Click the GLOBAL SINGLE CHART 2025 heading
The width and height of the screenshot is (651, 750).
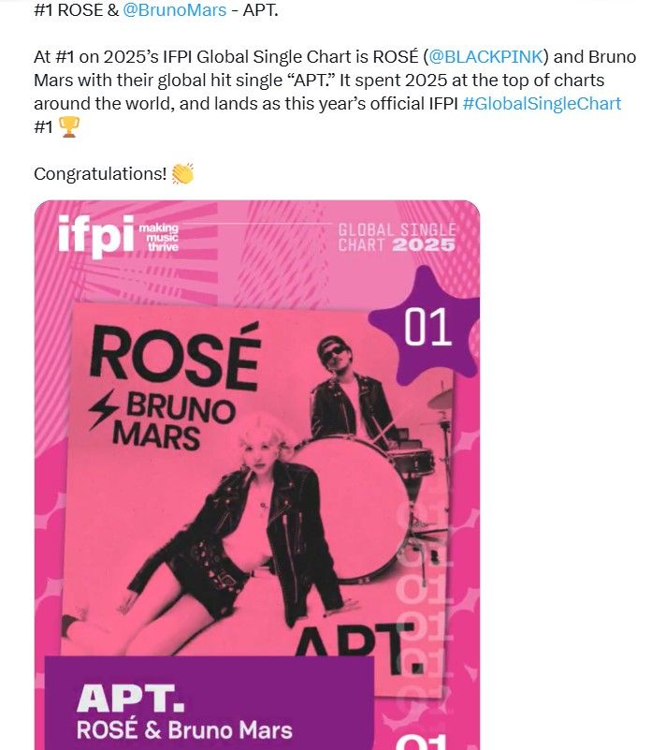pos(397,238)
